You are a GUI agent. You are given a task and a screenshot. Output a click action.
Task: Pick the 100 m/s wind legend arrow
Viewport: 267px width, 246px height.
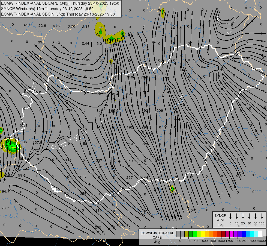pyautogui.click(x=262, y=216)
